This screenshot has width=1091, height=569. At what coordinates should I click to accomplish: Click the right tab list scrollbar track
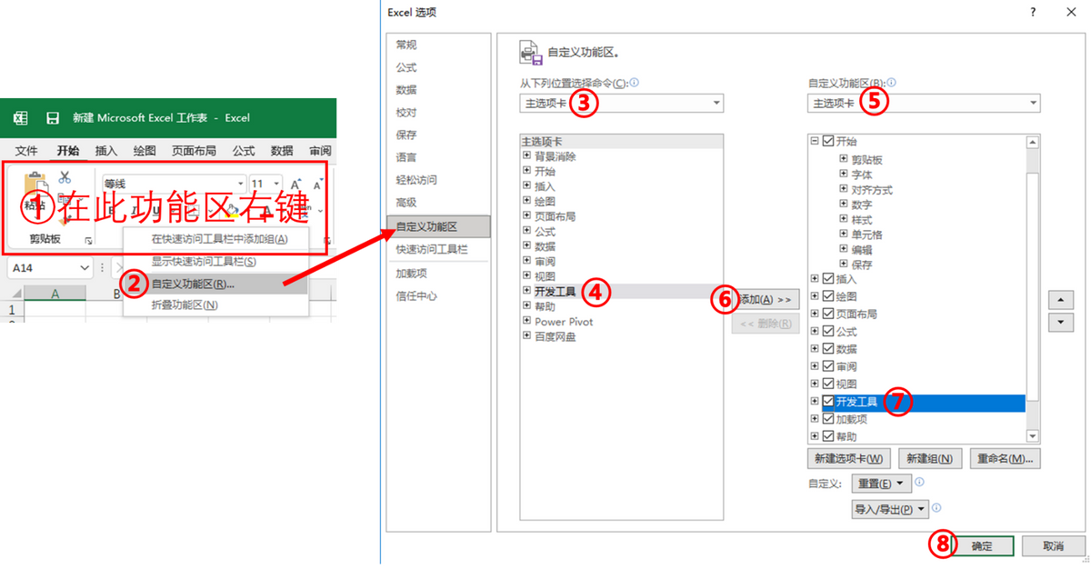pyautogui.click(x=1032, y=290)
